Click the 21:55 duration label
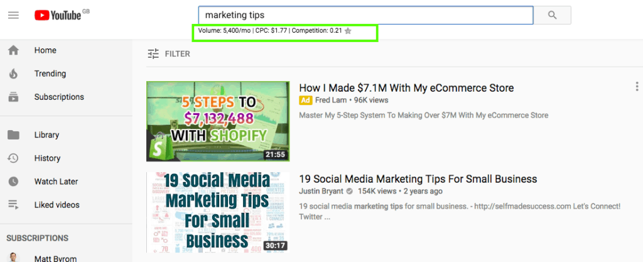643x262 pixels. (275, 155)
